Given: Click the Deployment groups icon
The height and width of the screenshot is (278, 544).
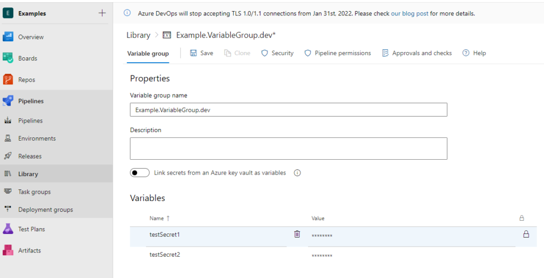Looking at the screenshot, I should (x=7, y=209).
